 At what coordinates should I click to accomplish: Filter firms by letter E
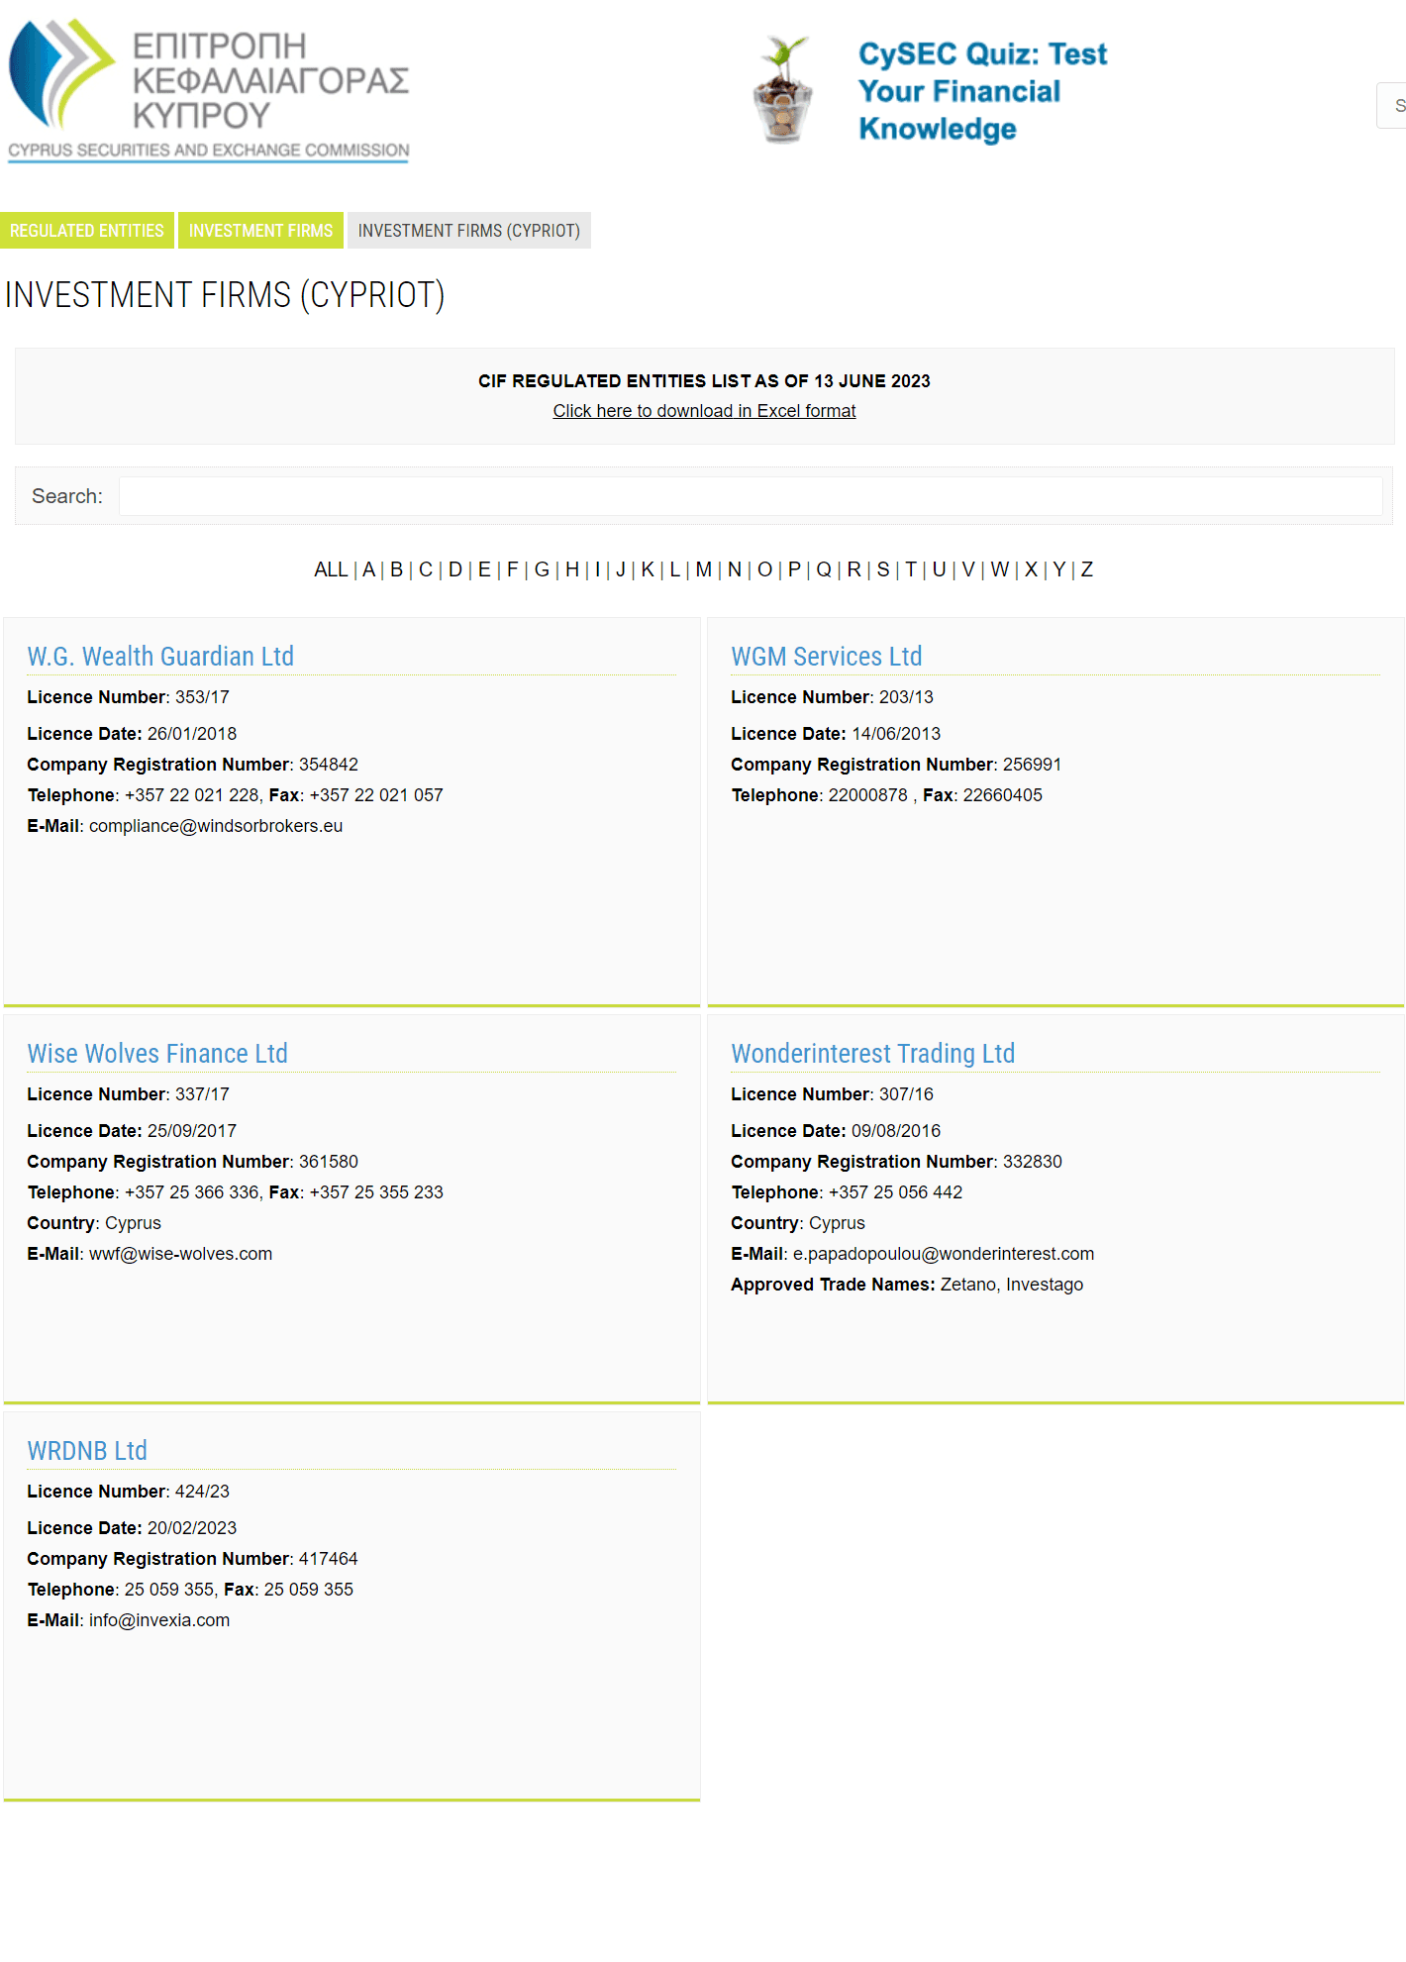484,569
